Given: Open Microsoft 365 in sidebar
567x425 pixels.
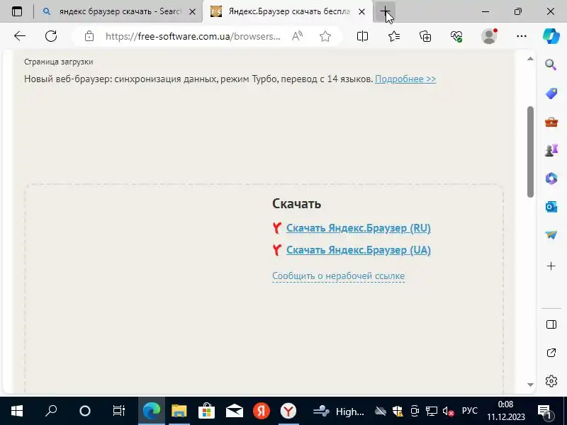Looking at the screenshot, I should [x=551, y=178].
